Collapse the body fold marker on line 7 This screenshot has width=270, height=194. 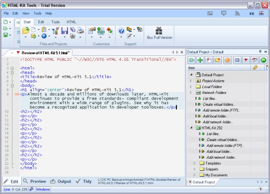click(12, 85)
